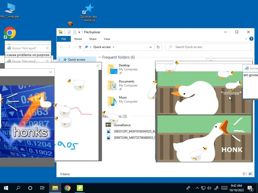Viewport: 258px width, 193px height.
Task: Click New folder icon in quick access toolbar
Action: pos(75,32)
